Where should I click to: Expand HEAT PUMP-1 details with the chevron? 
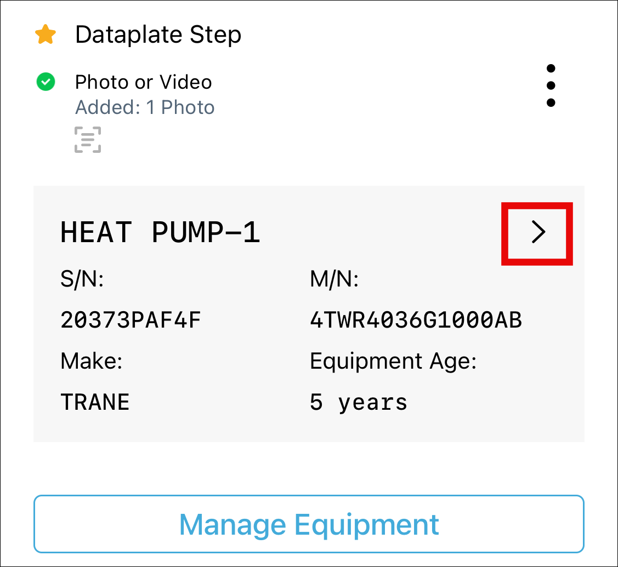[x=538, y=233]
